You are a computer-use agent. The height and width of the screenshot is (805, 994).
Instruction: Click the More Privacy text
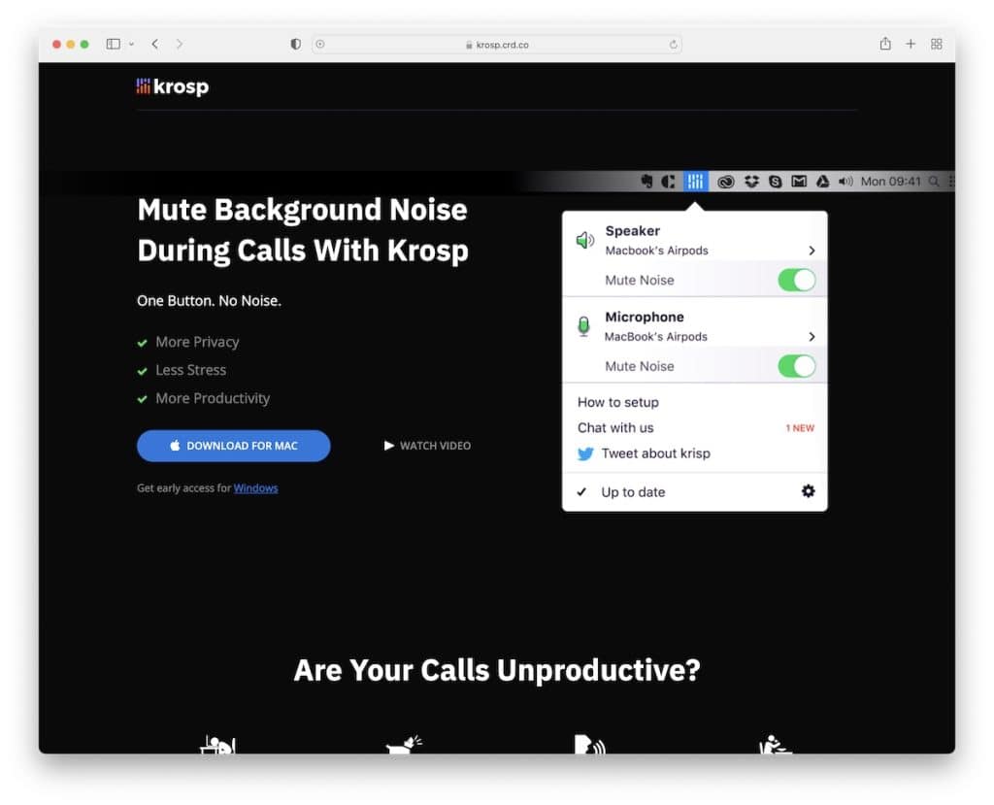pyautogui.click(x=197, y=342)
